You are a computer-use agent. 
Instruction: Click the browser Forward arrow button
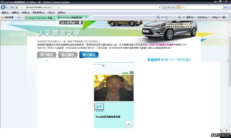click(x=8, y=7)
